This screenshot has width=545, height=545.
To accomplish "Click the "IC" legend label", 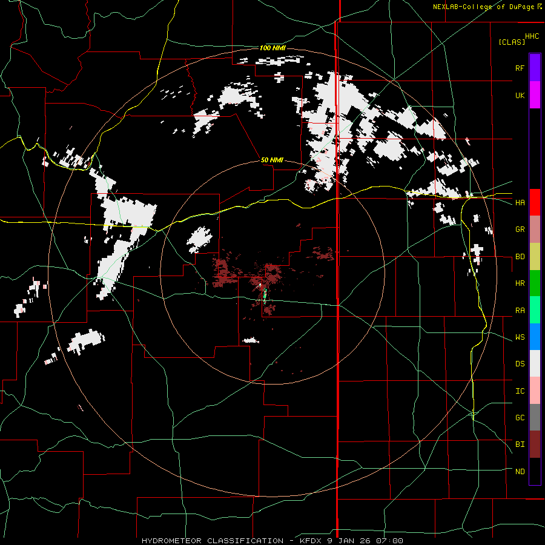I will click(520, 391).
